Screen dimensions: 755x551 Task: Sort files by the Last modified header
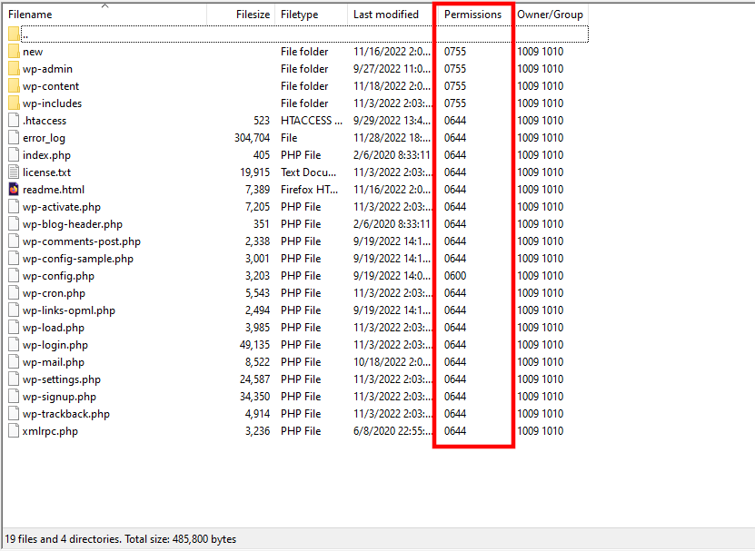[386, 15]
